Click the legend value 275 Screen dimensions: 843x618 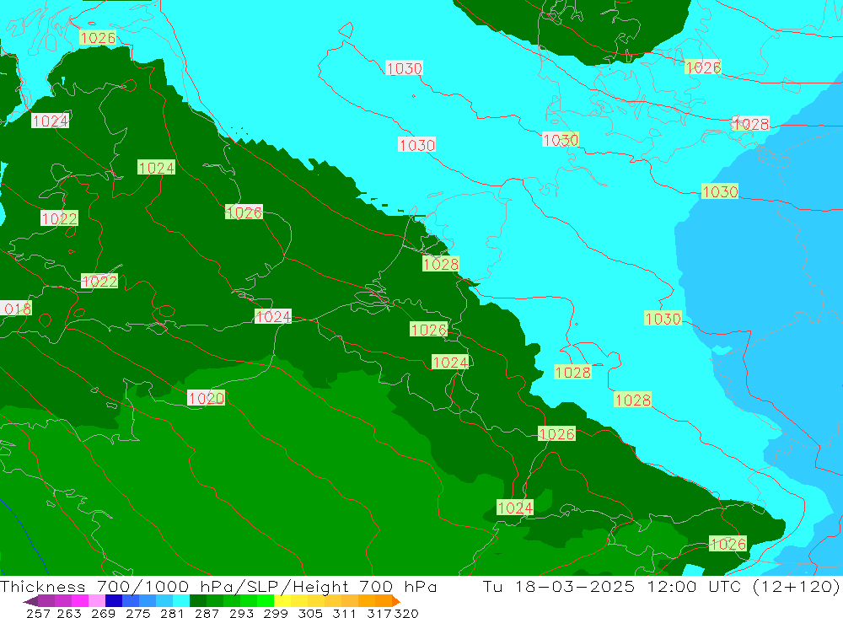pyautogui.click(x=137, y=613)
